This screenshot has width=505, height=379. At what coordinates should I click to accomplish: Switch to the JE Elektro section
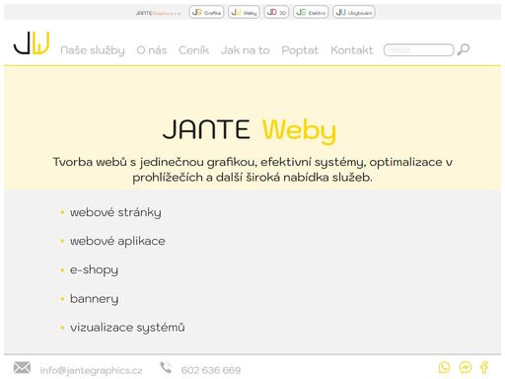tap(311, 12)
